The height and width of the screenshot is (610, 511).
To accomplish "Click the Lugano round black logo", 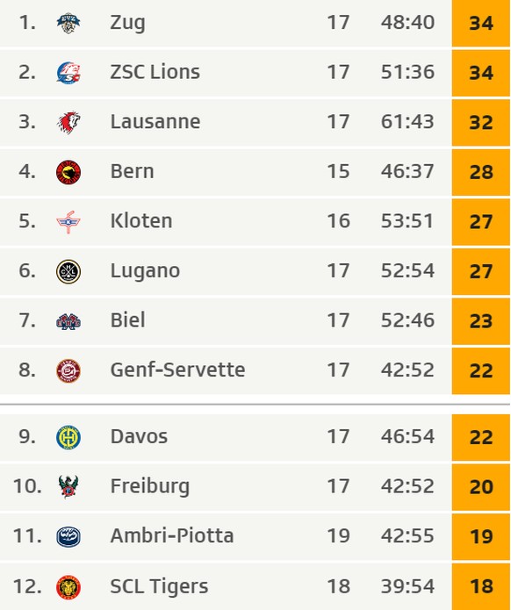I will coord(68,271).
